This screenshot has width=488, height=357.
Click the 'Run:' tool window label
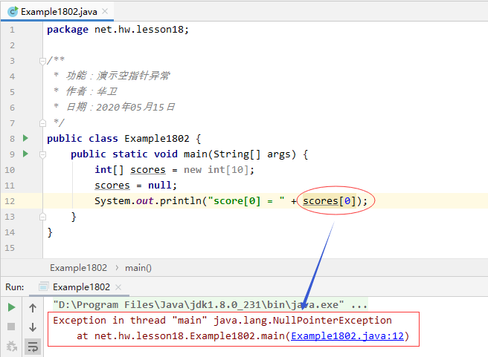15,286
